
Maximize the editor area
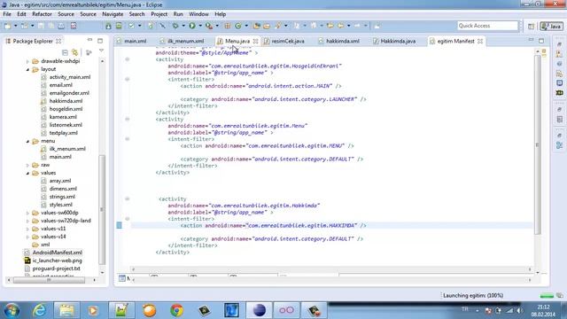(541, 41)
